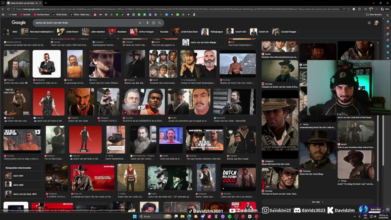This screenshot has width=391, height=220.
Task: Open Spotify from the taskbar
Action: 229,216
